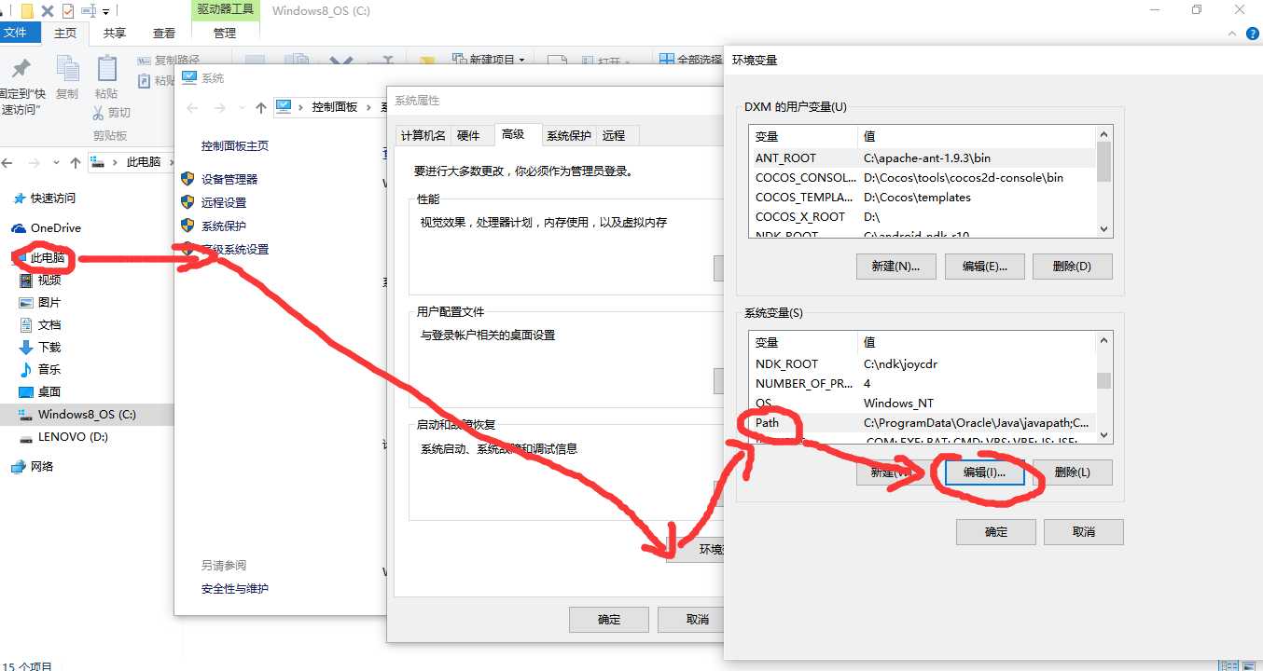Switch to the View (查看) ribbon tab
The width and height of the screenshot is (1263, 671).
click(164, 33)
